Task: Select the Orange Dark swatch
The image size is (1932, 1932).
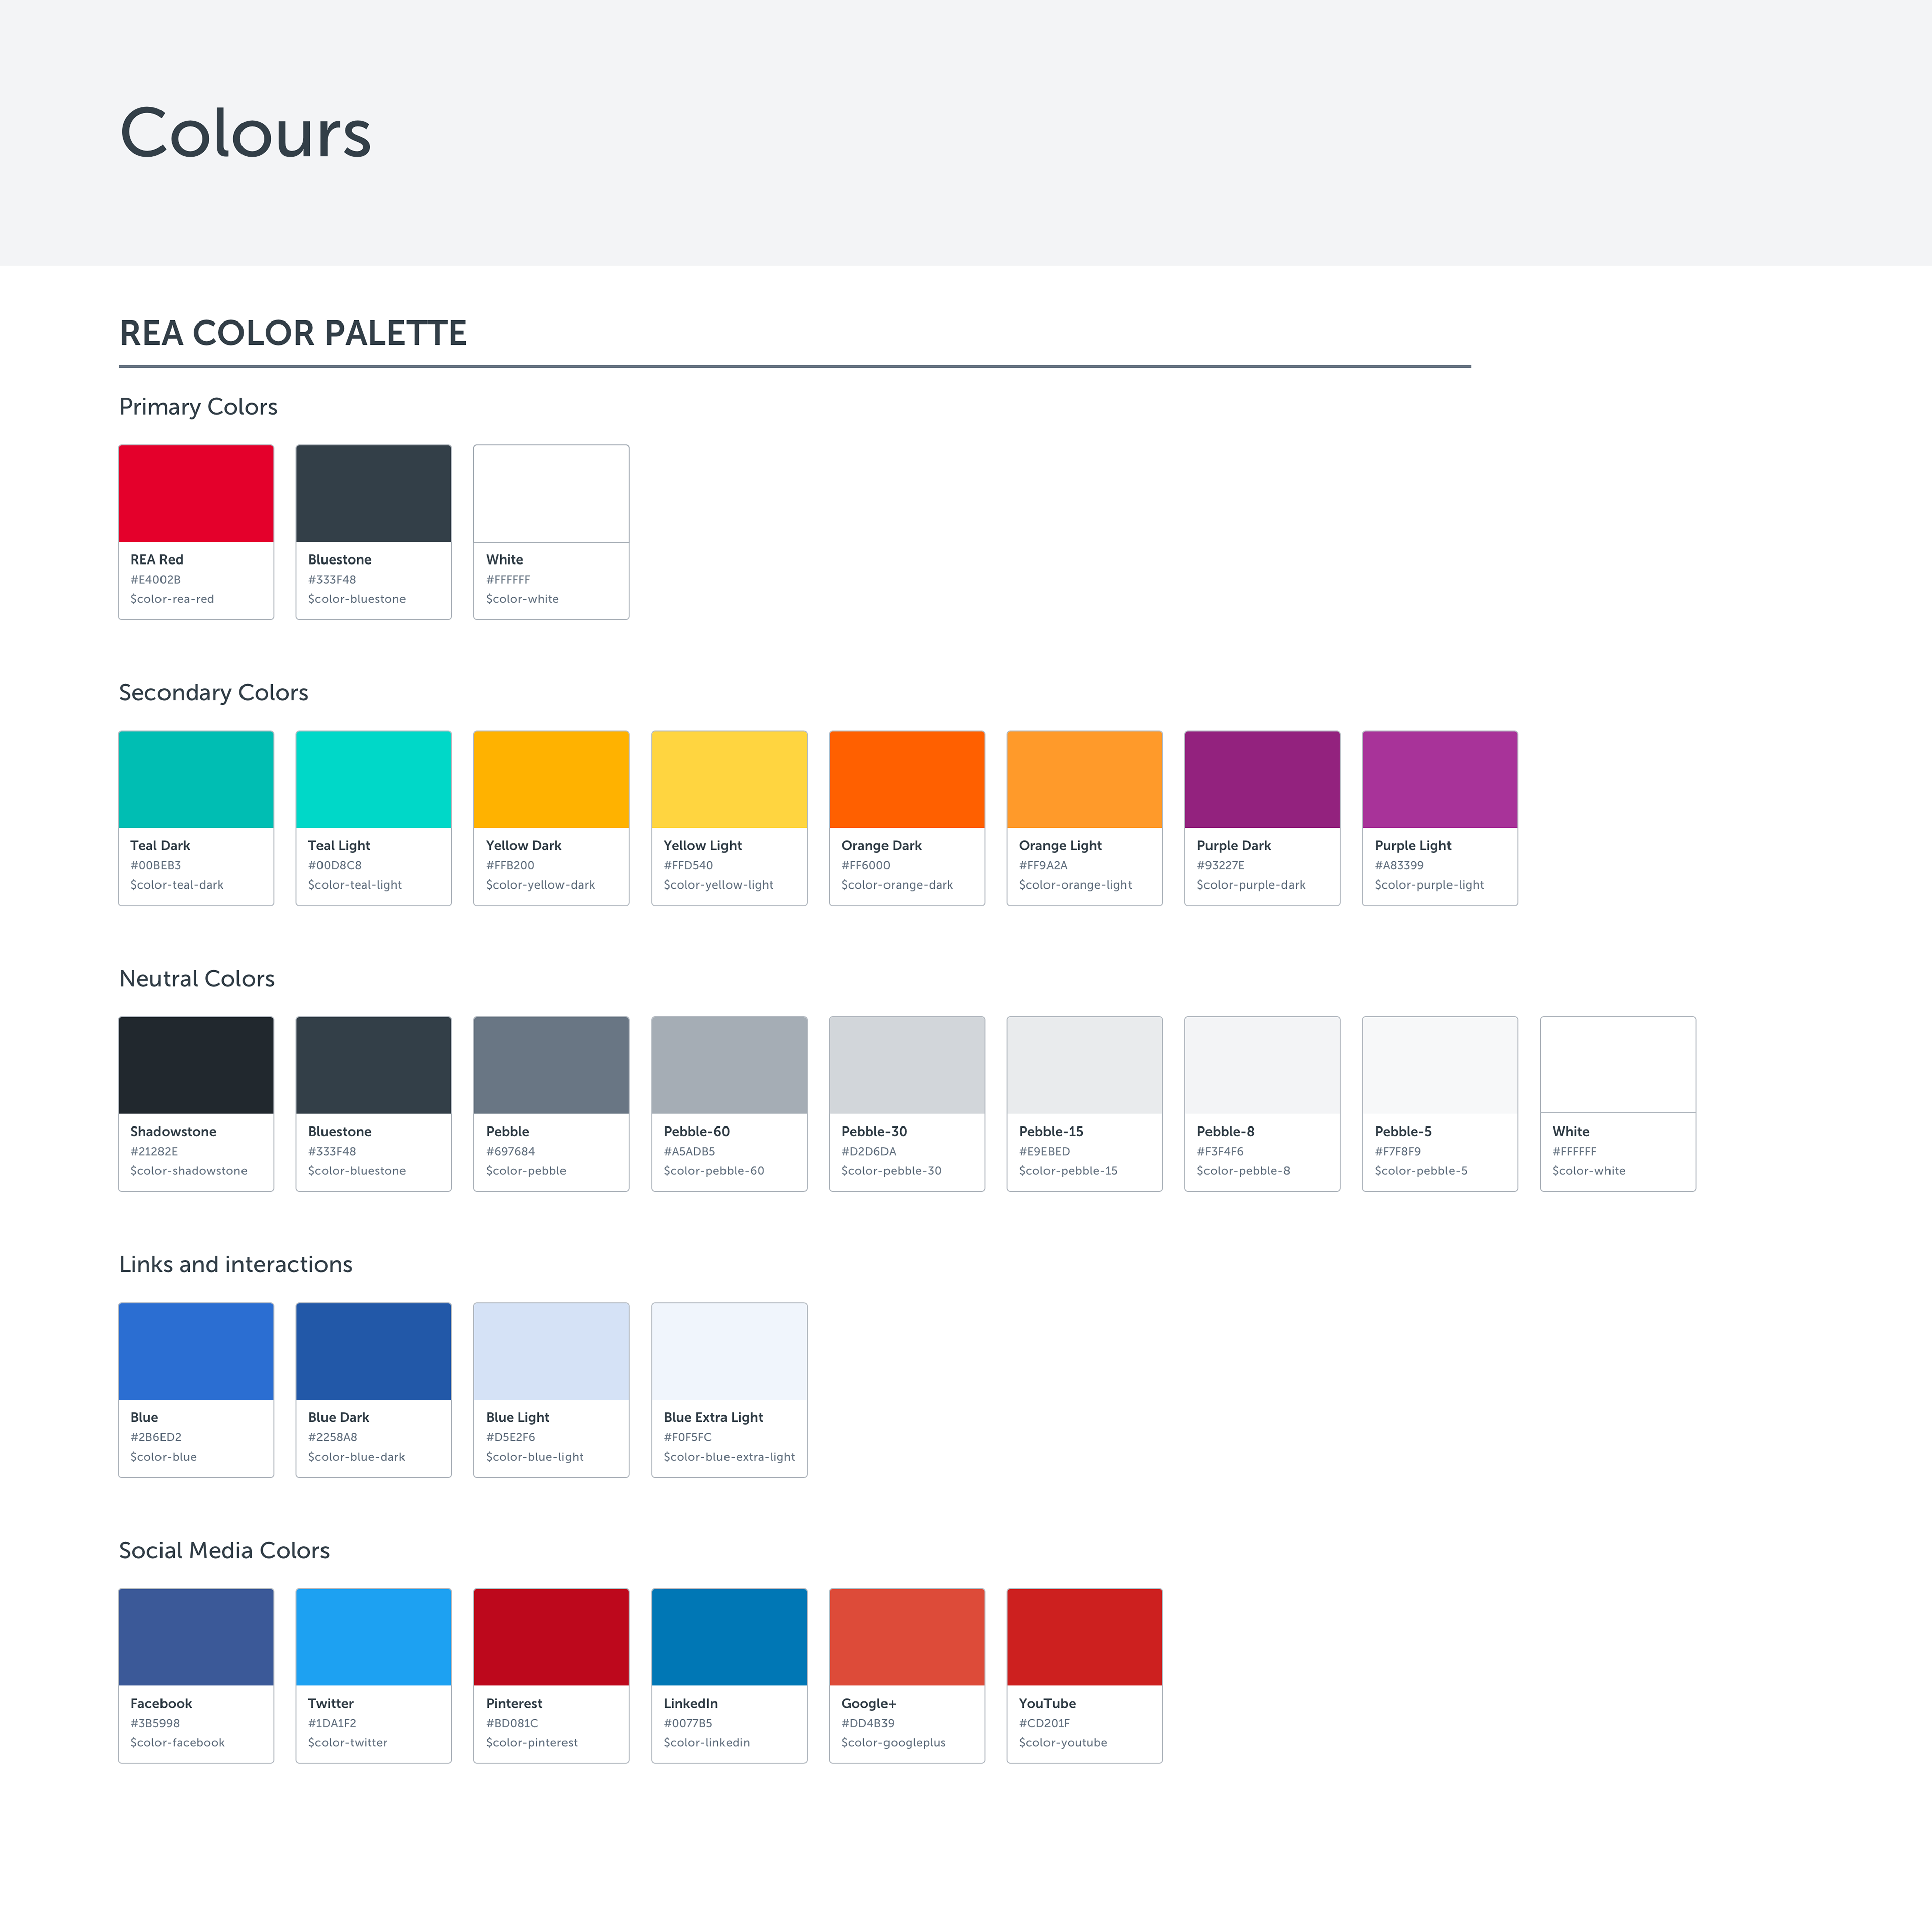Action: point(906,779)
